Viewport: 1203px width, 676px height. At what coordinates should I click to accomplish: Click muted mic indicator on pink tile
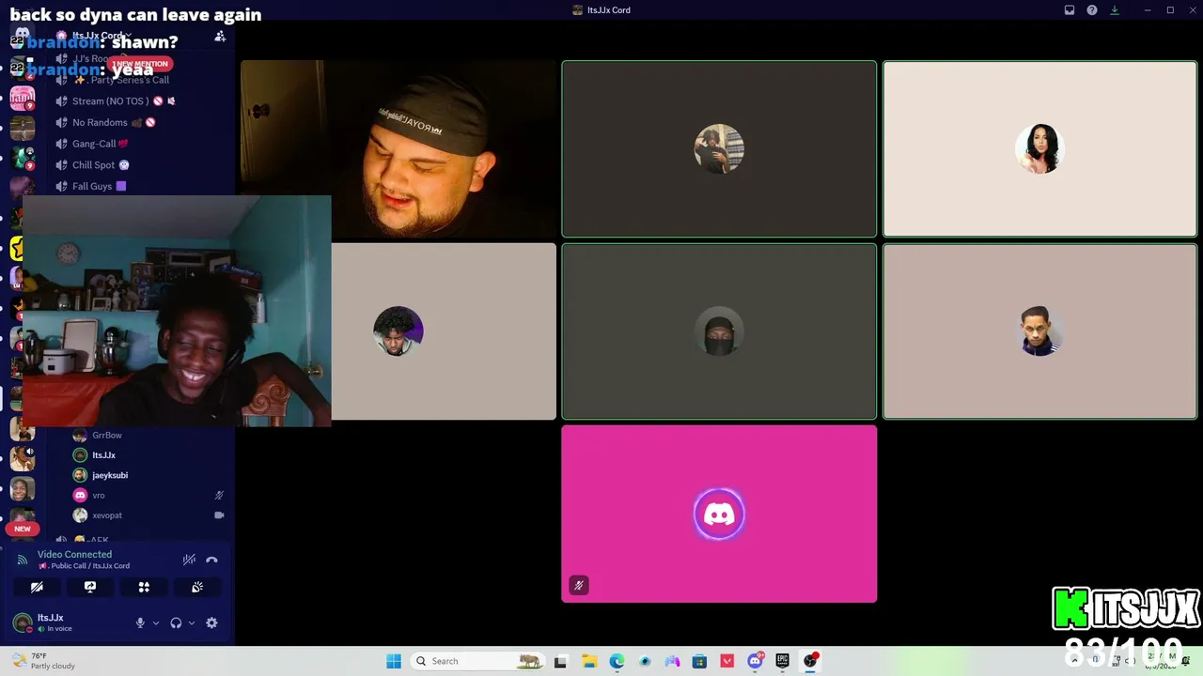pos(579,585)
